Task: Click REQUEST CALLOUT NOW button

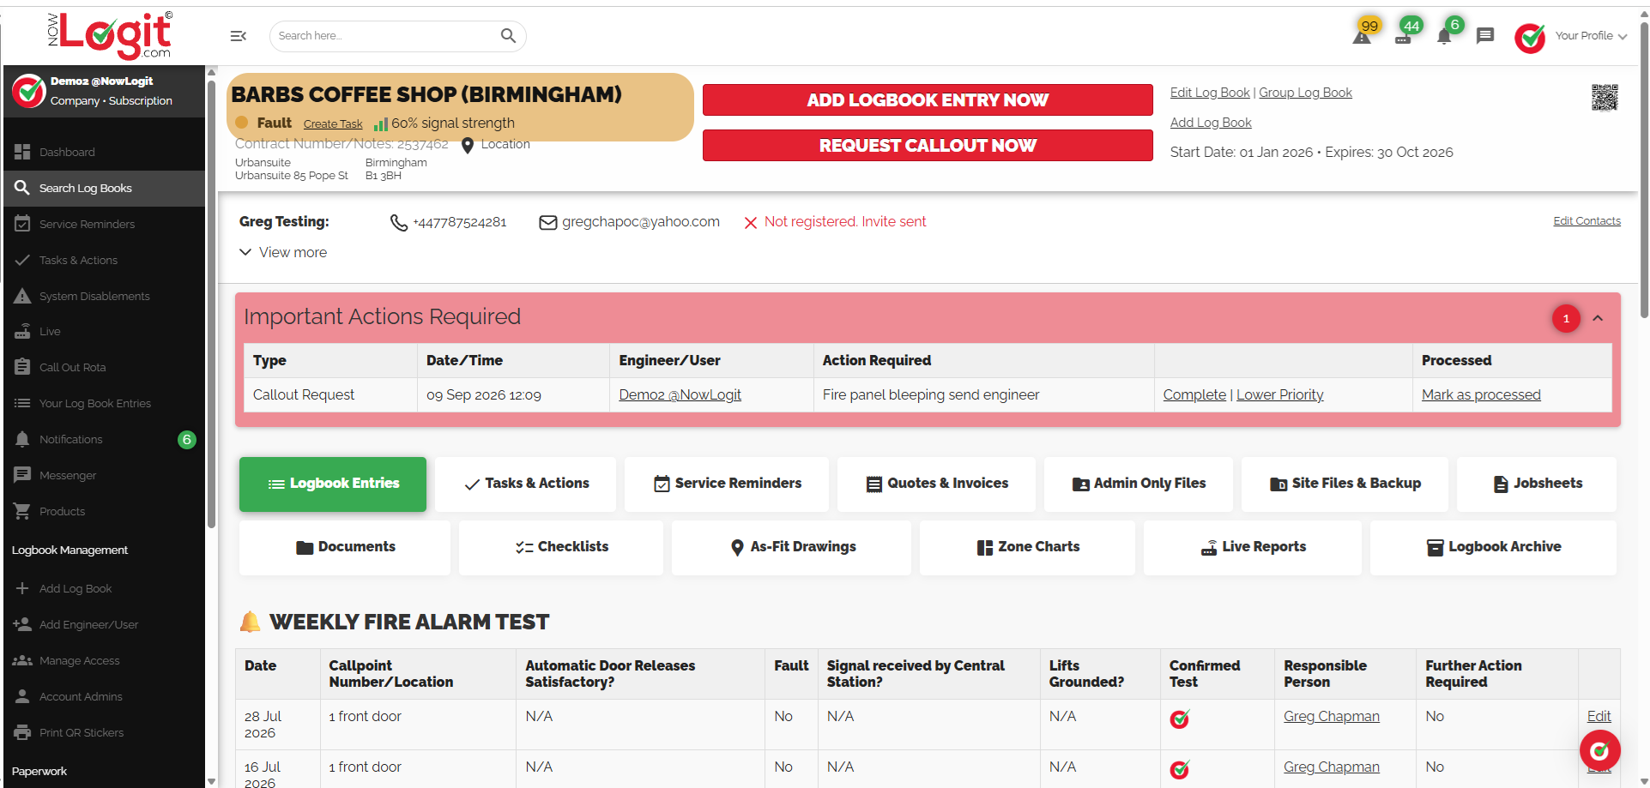Action: [928, 145]
